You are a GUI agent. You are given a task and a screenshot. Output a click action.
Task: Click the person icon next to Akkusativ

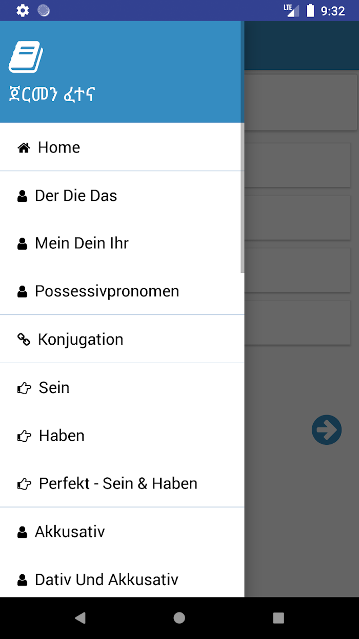click(22, 532)
